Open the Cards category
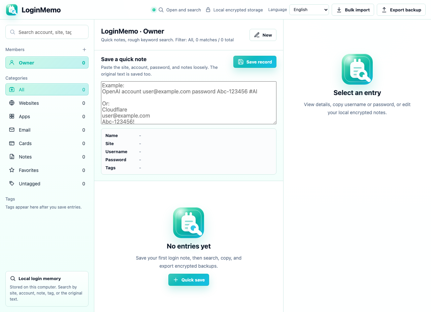The height and width of the screenshot is (312, 431). coord(47,143)
